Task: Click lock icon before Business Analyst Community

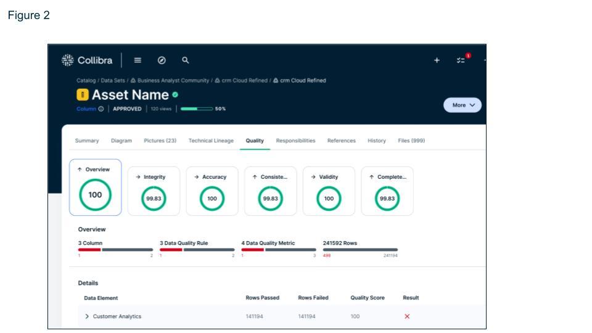Action: (133, 80)
